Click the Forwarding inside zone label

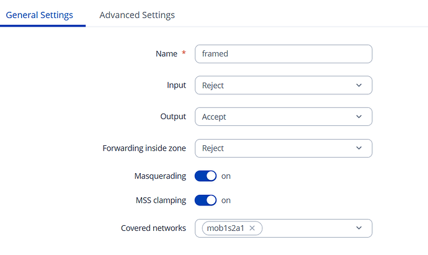[144, 148]
